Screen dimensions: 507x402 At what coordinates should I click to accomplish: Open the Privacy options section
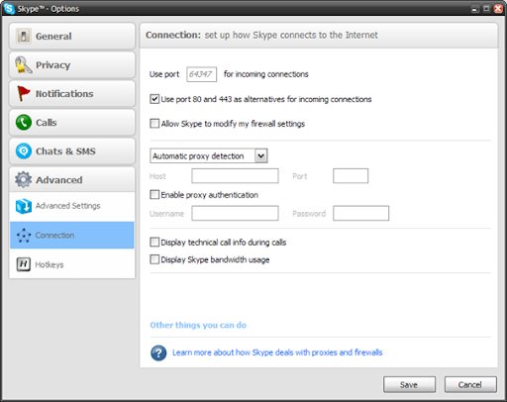pos(72,64)
